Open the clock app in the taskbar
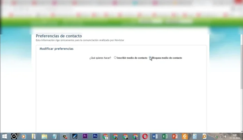 [x=14, y=136]
